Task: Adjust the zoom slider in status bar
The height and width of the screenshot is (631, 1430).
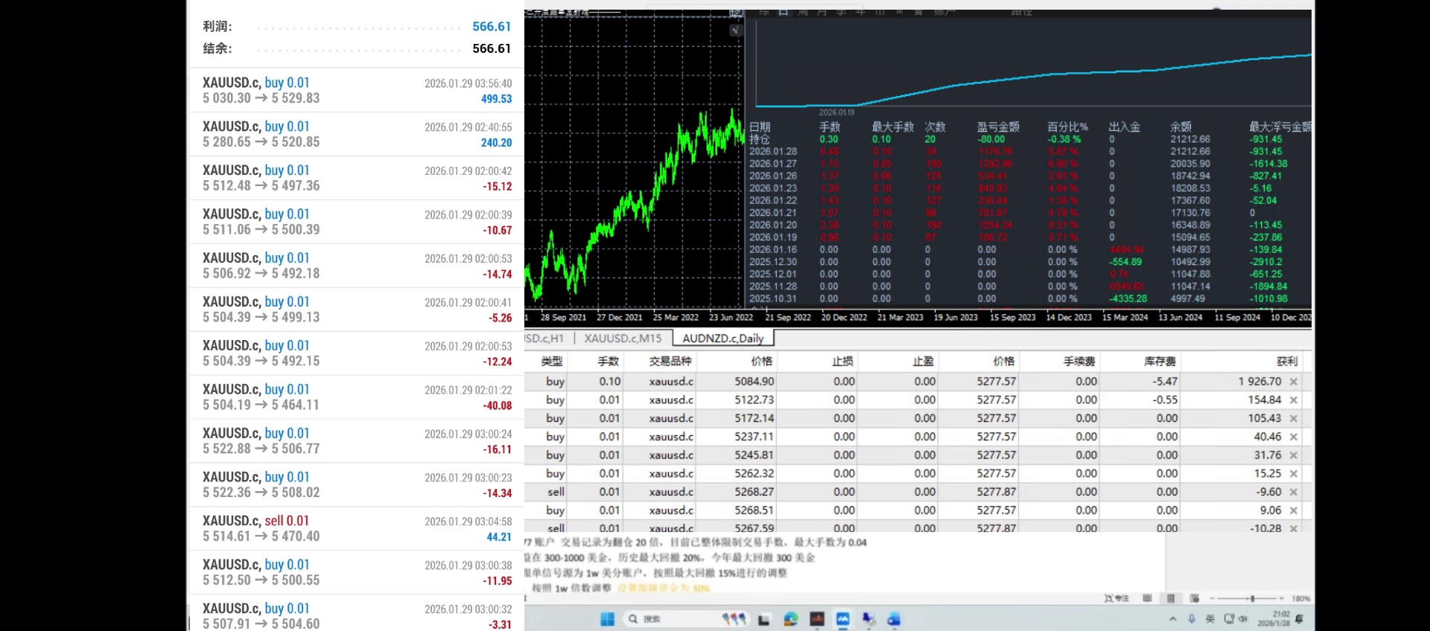Action: pyautogui.click(x=1253, y=598)
